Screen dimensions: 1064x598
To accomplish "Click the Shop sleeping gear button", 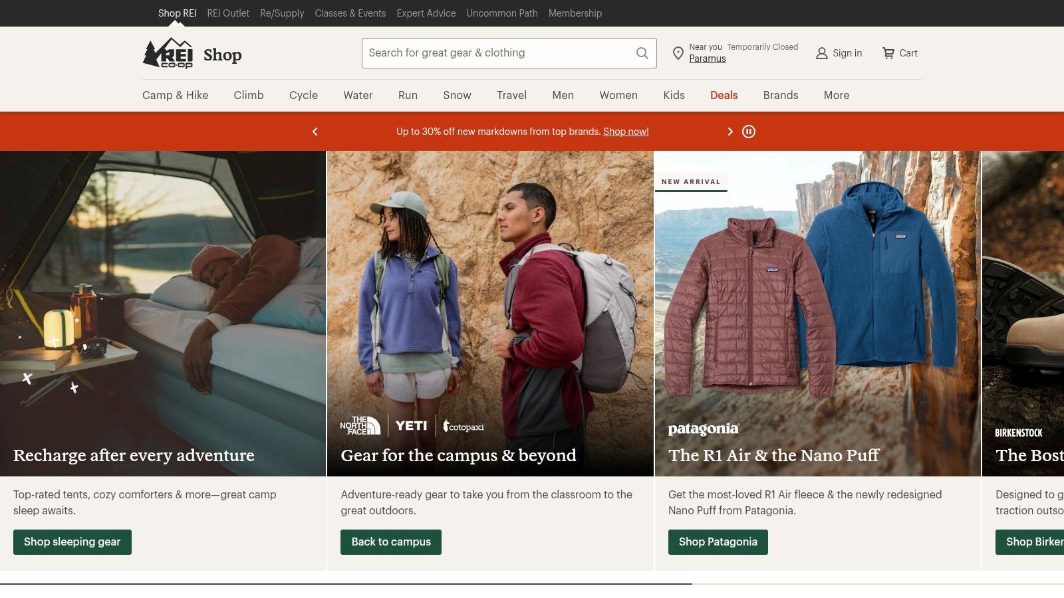I will pyautogui.click(x=72, y=542).
